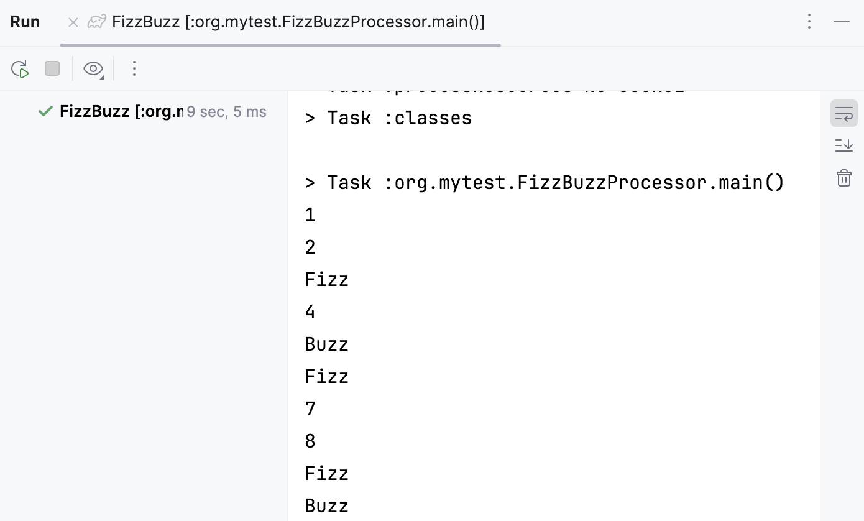Enable auto-scroll to end of output
Screen dimensions: 864x521
843,145
